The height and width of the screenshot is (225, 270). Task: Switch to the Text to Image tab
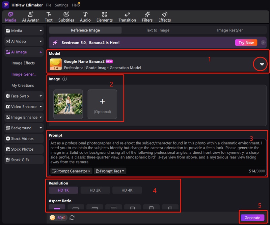[158, 30]
